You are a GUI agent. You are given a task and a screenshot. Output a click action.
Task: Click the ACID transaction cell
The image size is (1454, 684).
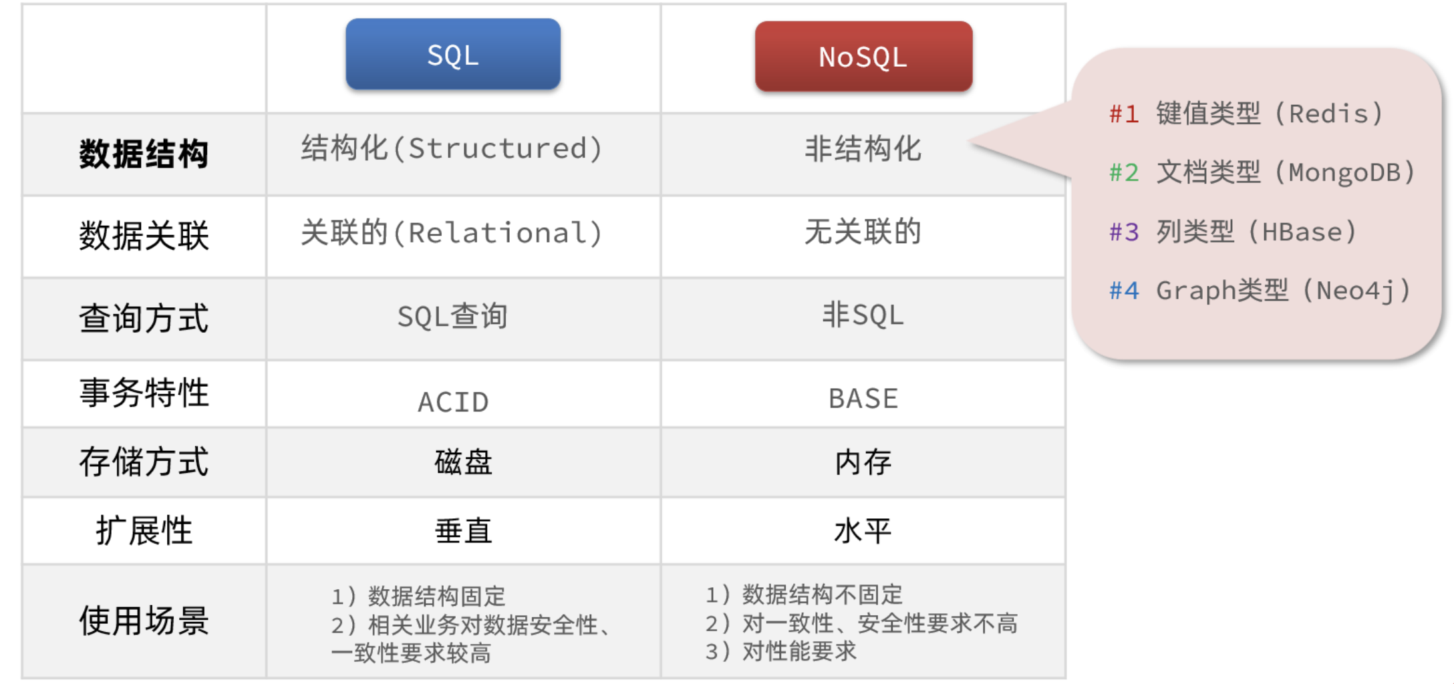464,394
